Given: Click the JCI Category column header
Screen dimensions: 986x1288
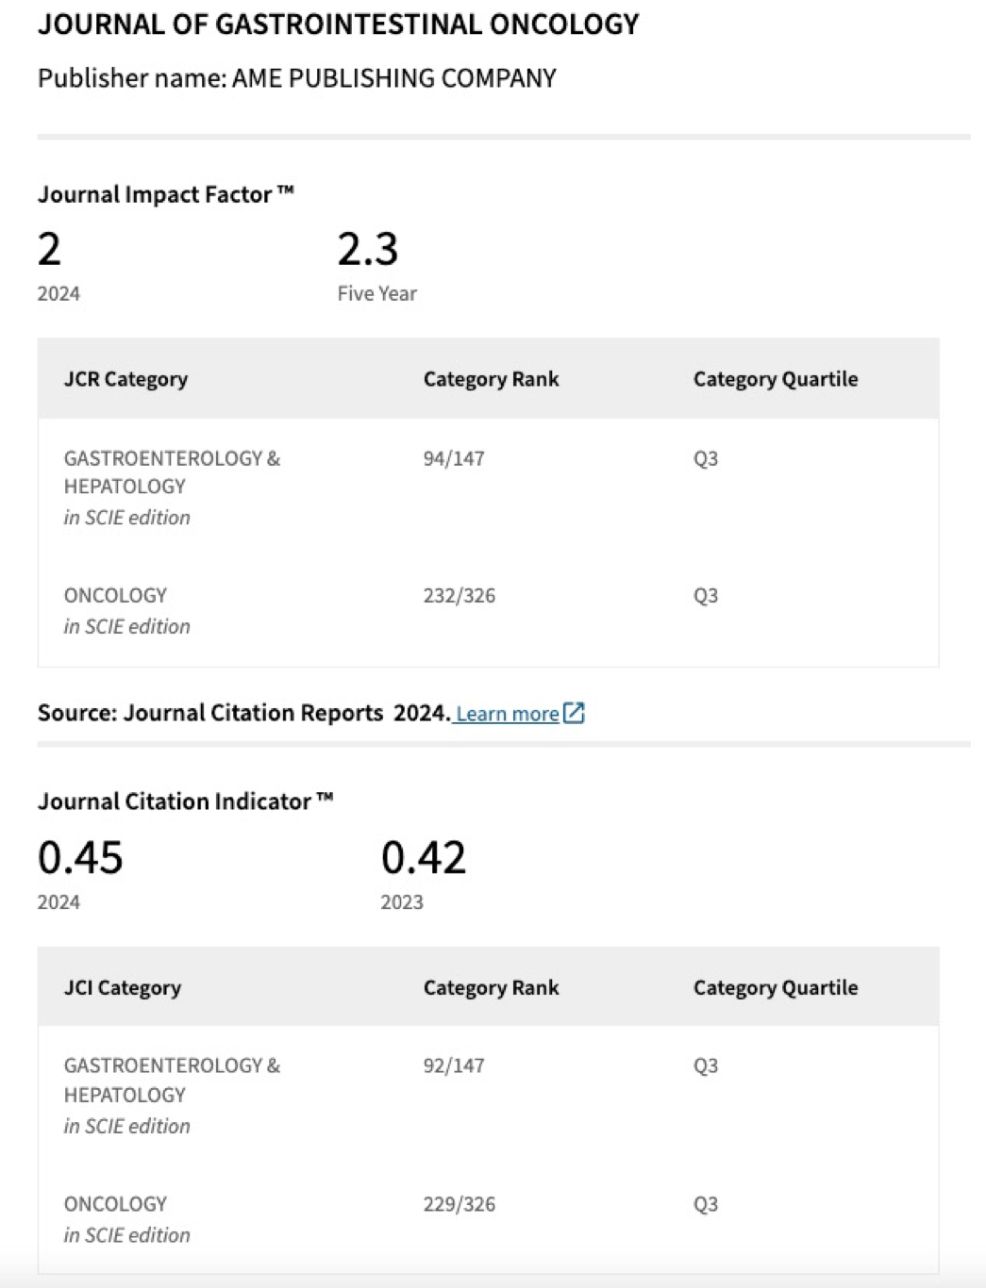Looking at the screenshot, I should point(123,988).
